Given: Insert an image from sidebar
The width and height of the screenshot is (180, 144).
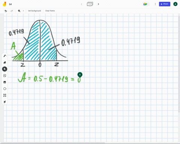Looking at the screenshot, I should 5,82.
